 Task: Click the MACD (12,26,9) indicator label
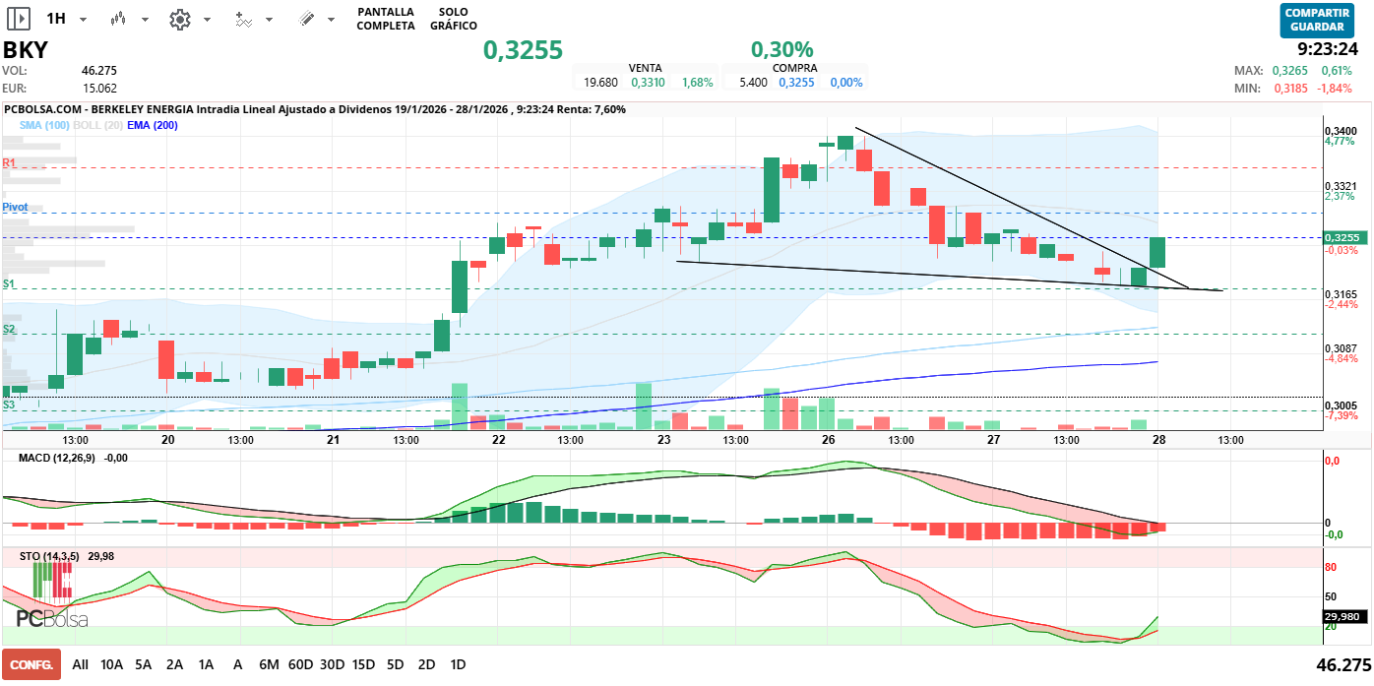pos(57,459)
